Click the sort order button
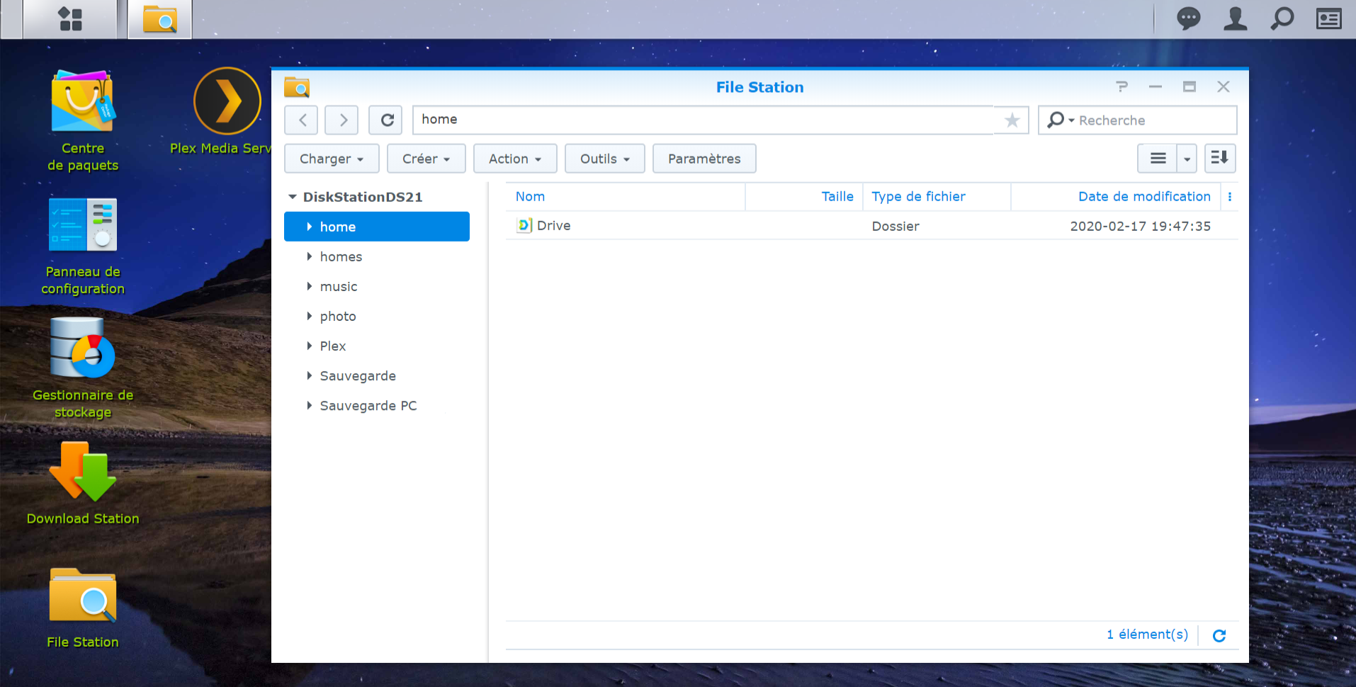The image size is (1356, 687). tap(1219, 159)
